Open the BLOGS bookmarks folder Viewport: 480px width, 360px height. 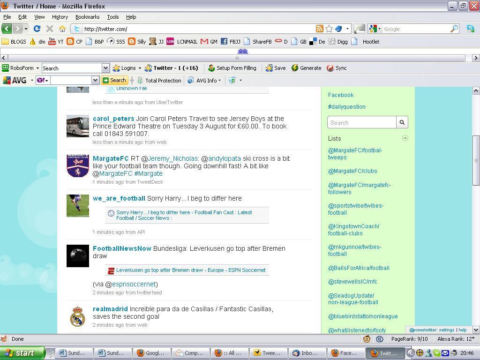click(x=14, y=41)
